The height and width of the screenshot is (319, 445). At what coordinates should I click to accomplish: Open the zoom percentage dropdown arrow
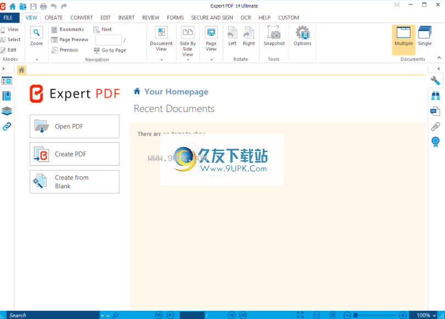pos(434,316)
